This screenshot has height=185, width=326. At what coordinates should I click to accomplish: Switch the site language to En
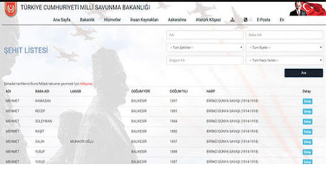[282, 20]
